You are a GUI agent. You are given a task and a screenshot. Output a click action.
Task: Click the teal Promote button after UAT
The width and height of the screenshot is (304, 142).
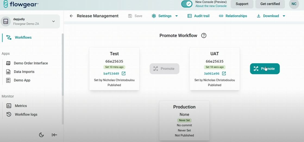coord(265,69)
